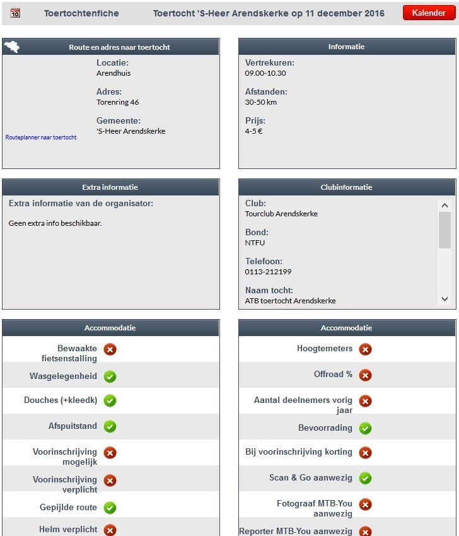Click the red cross next to Bewaakte fietsenstalling
The height and width of the screenshot is (536, 459).
coord(110,349)
